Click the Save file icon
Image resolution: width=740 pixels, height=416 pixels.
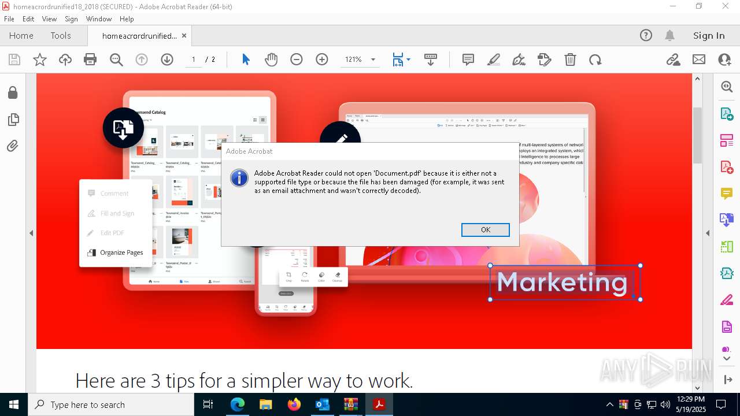click(14, 60)
